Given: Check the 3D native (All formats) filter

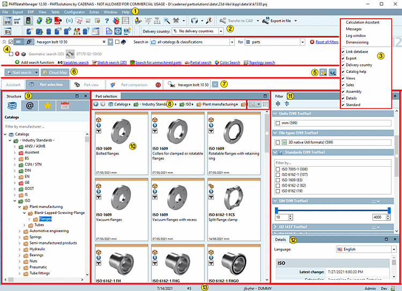Looking at the screenshot, I should pos(278,143).
